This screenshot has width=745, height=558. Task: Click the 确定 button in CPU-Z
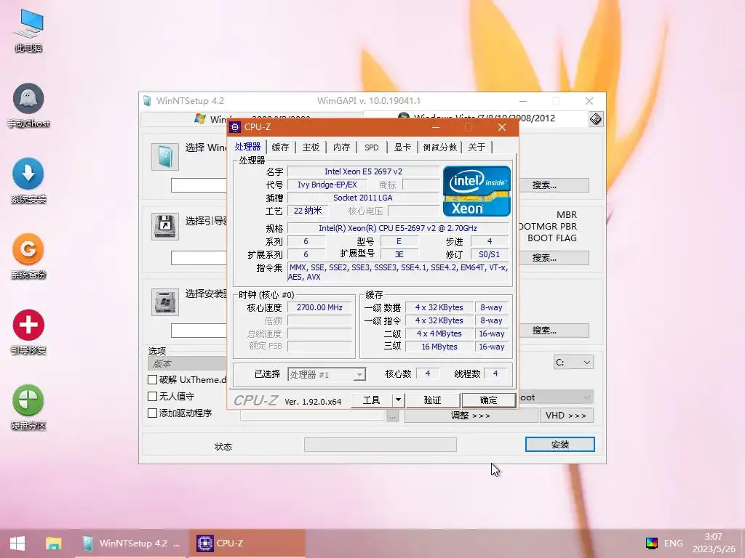coord(488,400)
